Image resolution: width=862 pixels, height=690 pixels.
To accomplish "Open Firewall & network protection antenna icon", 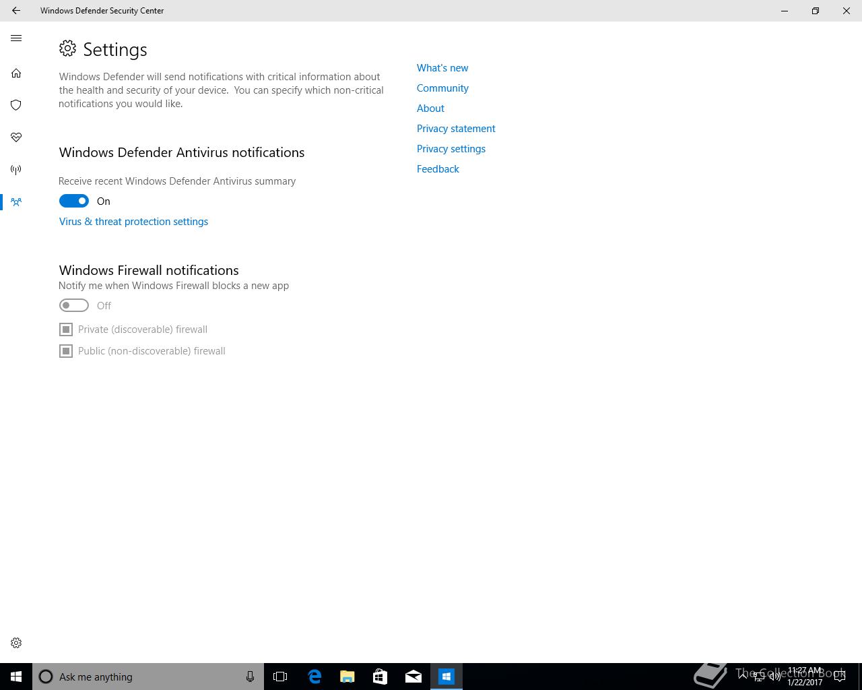I will tap(16, 170).
